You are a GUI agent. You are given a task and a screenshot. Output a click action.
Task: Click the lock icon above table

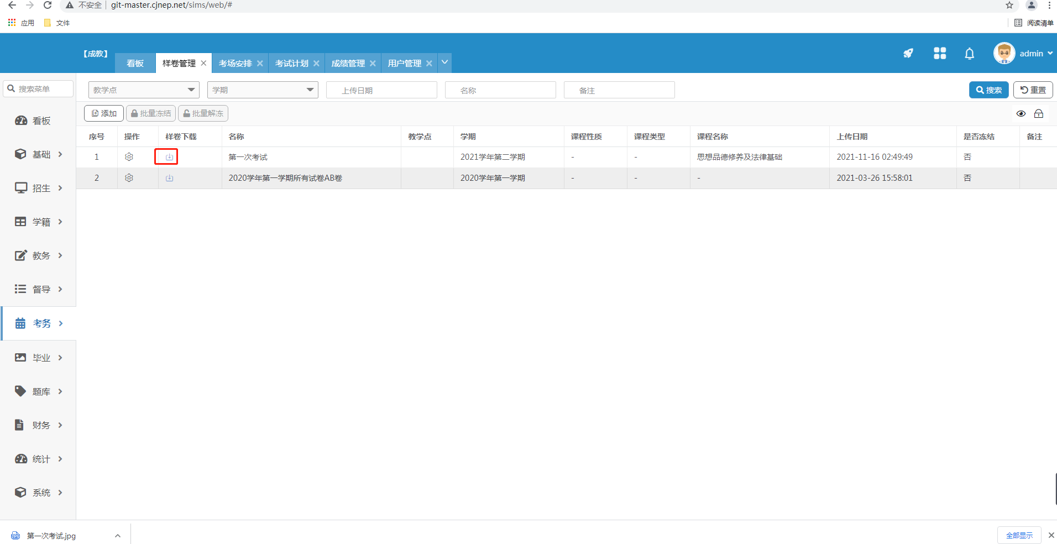point(1038,114)
